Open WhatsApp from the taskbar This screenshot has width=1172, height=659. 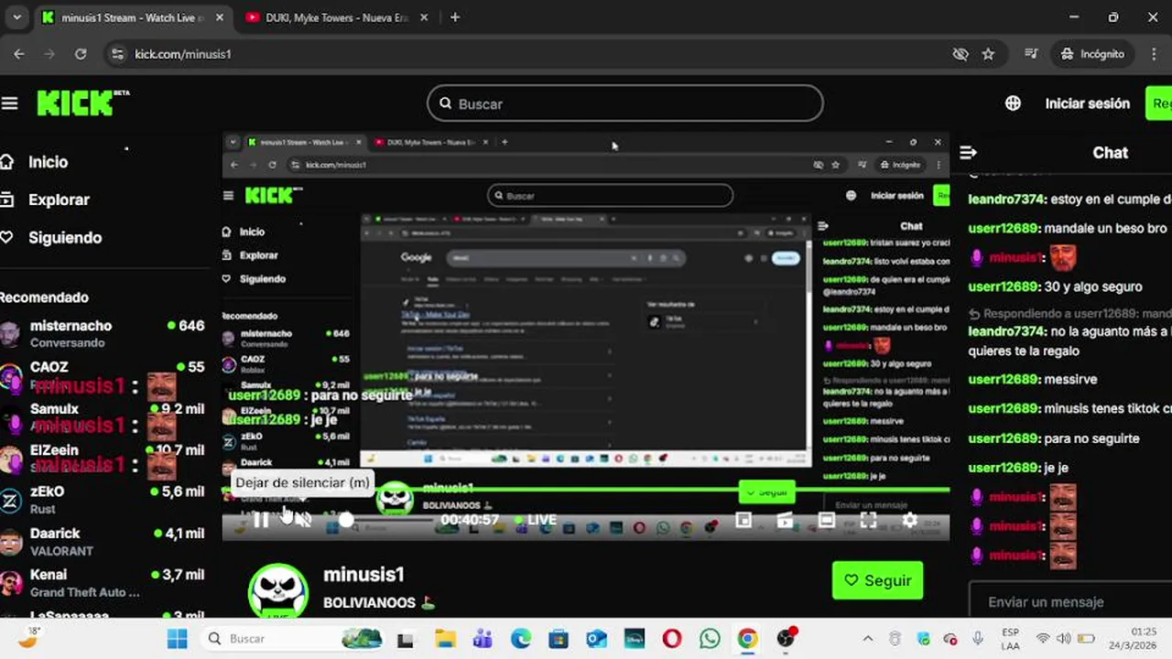pyautogui.click(x=710, y=639)
